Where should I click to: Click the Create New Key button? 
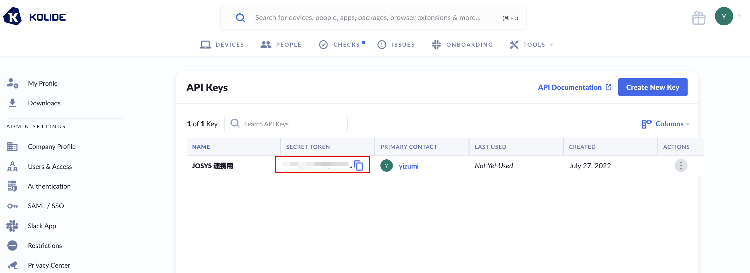pos(653,87)
